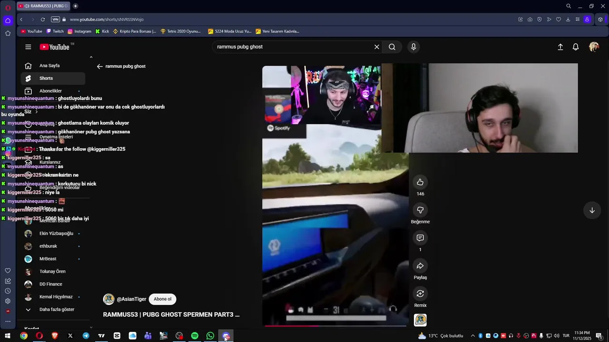The image size is (609, 342).
Task: Open the YouTube account avatar menu
Action: pyautogui.click(x=594, y=47)
